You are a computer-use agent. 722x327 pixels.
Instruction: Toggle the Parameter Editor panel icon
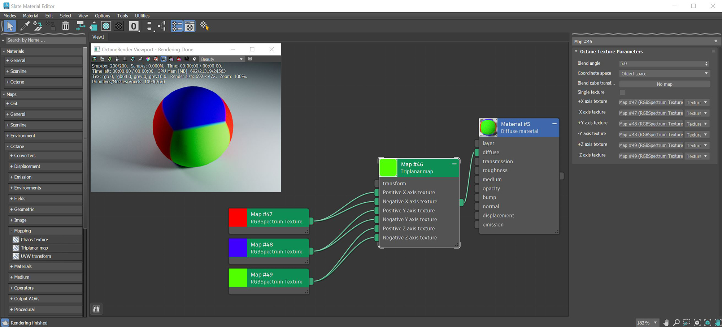(190, 26)
